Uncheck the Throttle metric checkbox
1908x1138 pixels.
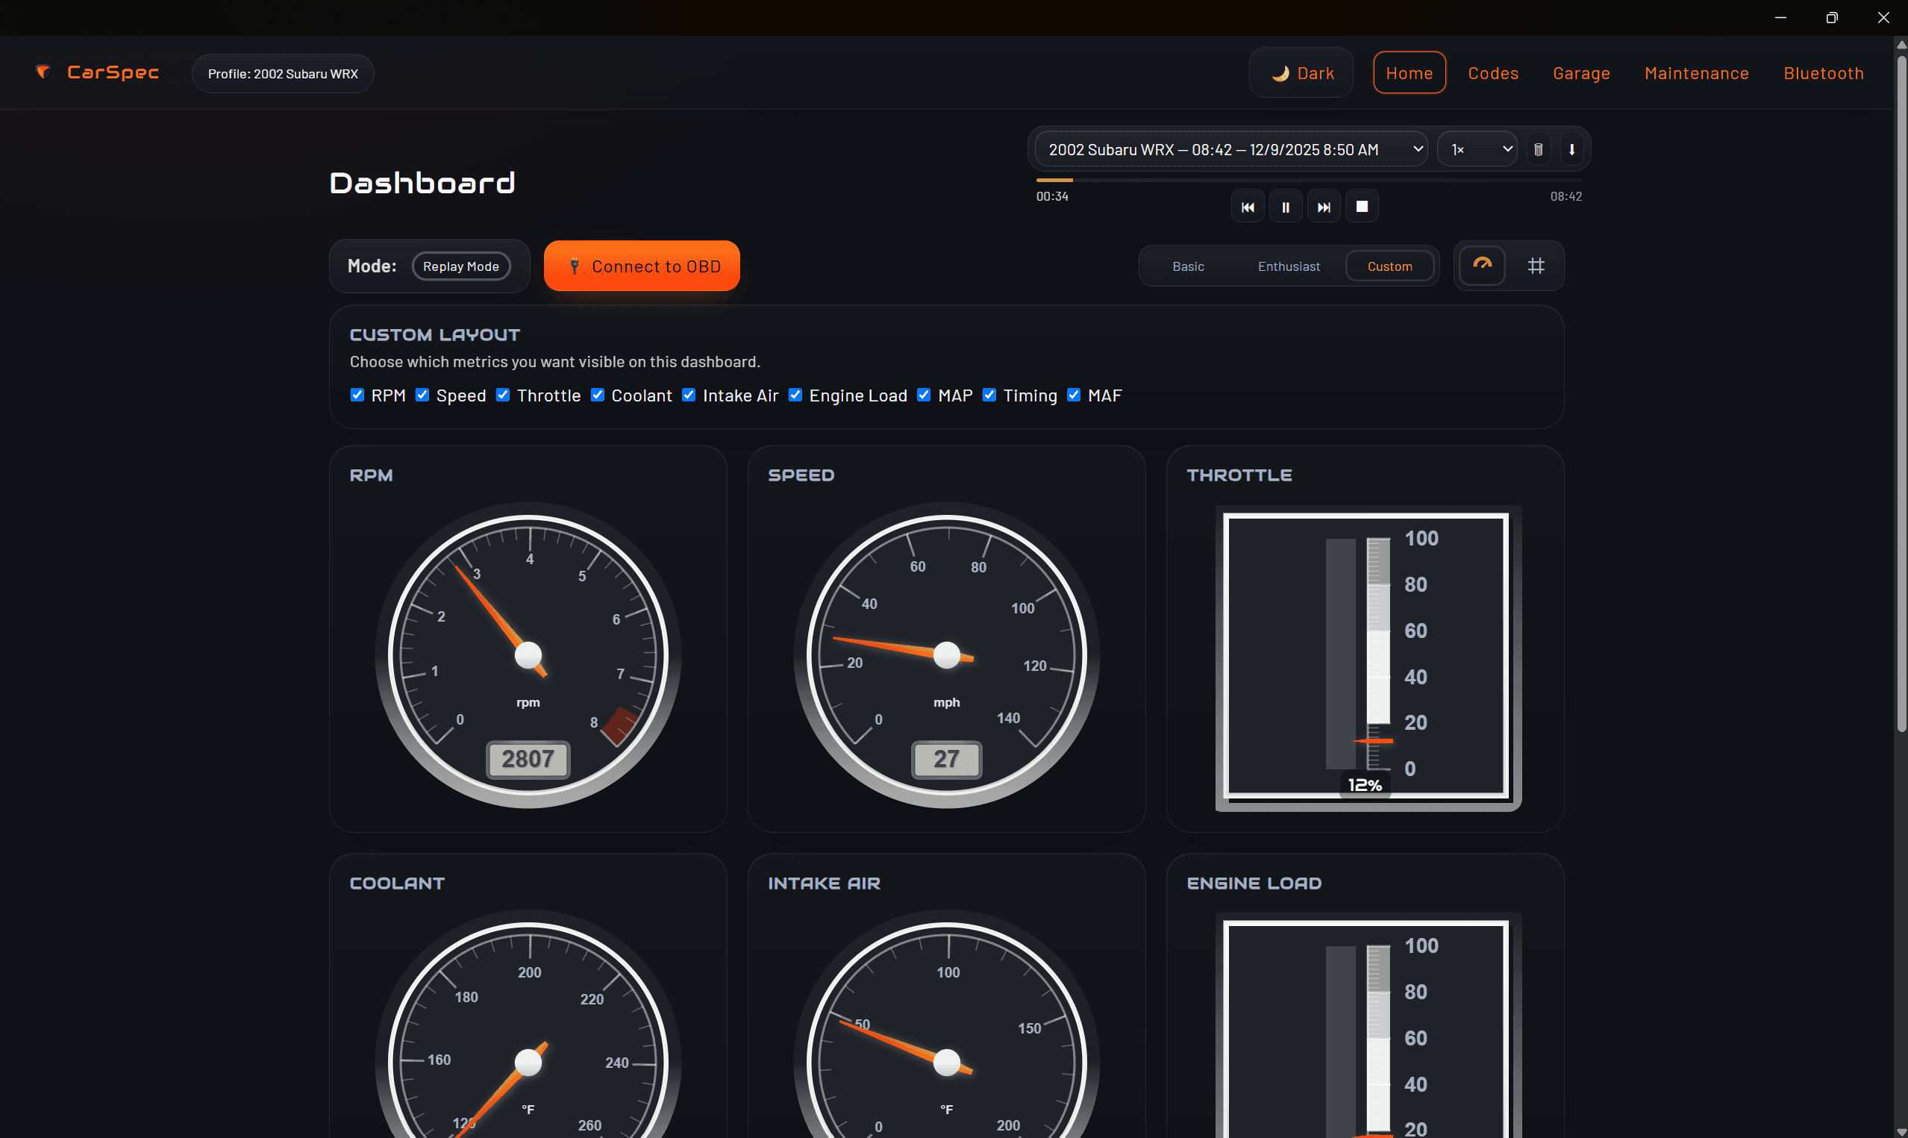(503, 395)
